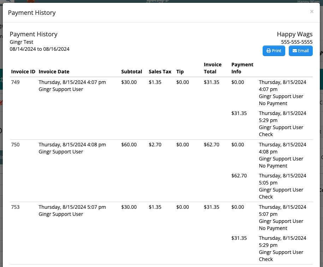
Task: Print the payment history report
Action: 274,51
